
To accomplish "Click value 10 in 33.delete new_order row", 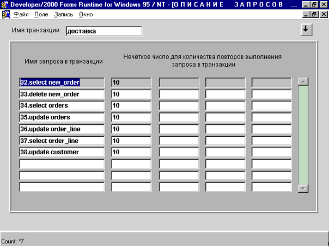I will pos(131,94).
